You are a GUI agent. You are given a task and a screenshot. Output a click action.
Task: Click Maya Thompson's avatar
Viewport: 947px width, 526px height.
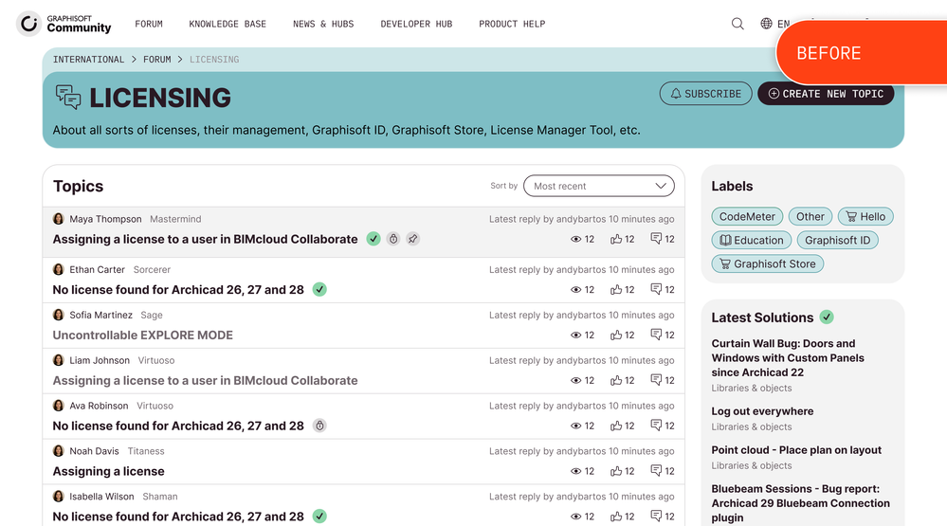pos(59,219)
